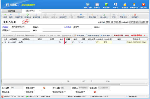Go to previous document with 前单
Image resolution: width=150 pixels, height=99 pixels.
pyautogui.click(x=5, y=16)
